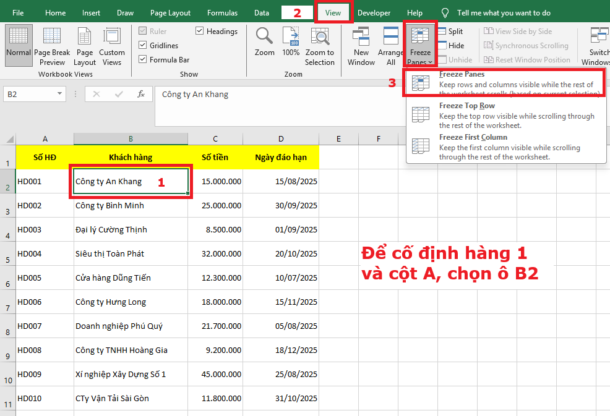Click the Split button
This screenshot has width=610, height=416.
[452, 30]
